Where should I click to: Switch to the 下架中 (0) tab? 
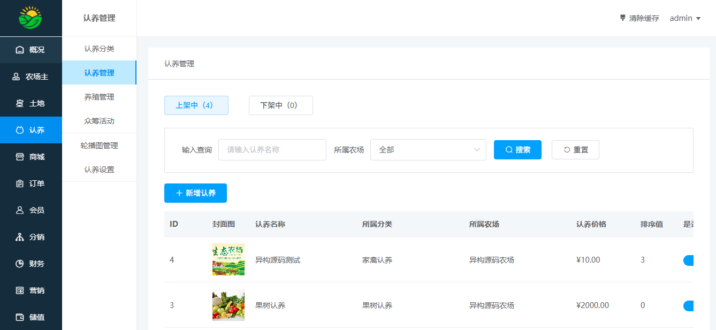coord(280,105)
